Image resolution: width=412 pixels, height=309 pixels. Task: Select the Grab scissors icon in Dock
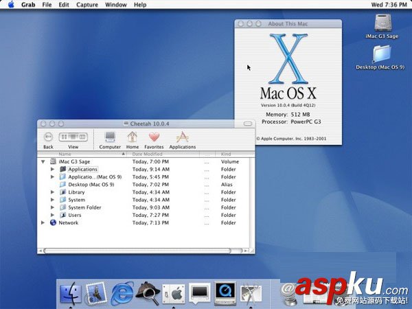pyautogui.click(x=251, y=294)
